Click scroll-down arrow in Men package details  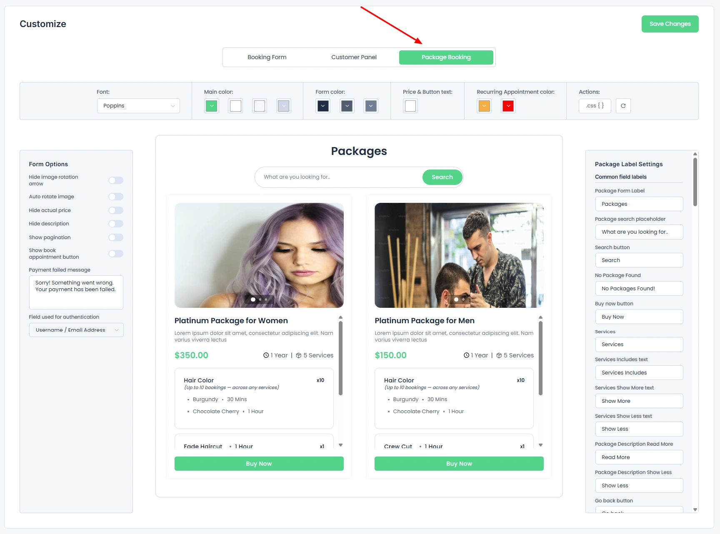pos(540,445)
